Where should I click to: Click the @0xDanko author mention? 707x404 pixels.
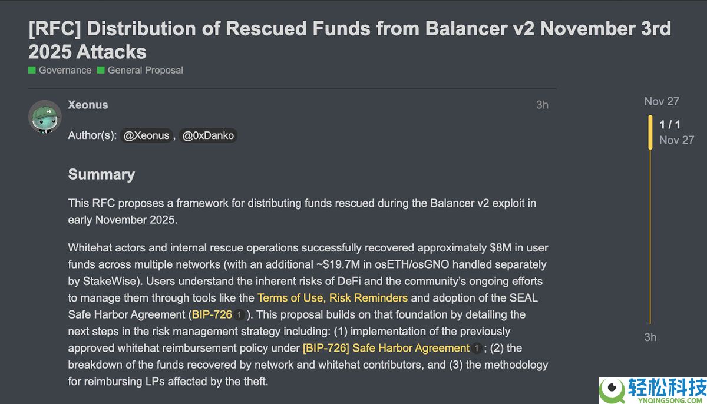click(208, 135)
